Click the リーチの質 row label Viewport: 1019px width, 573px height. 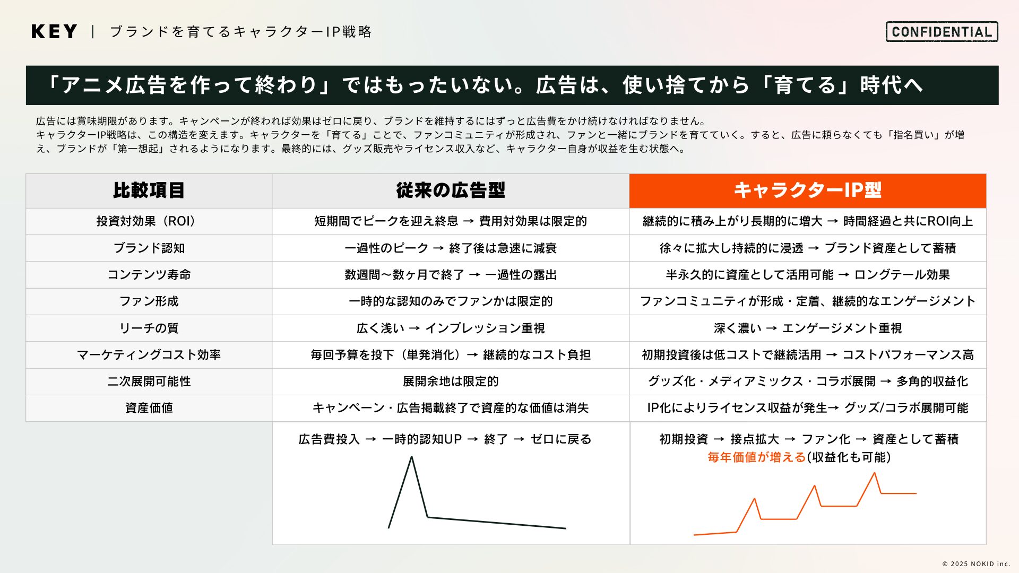tap(149, 328)
